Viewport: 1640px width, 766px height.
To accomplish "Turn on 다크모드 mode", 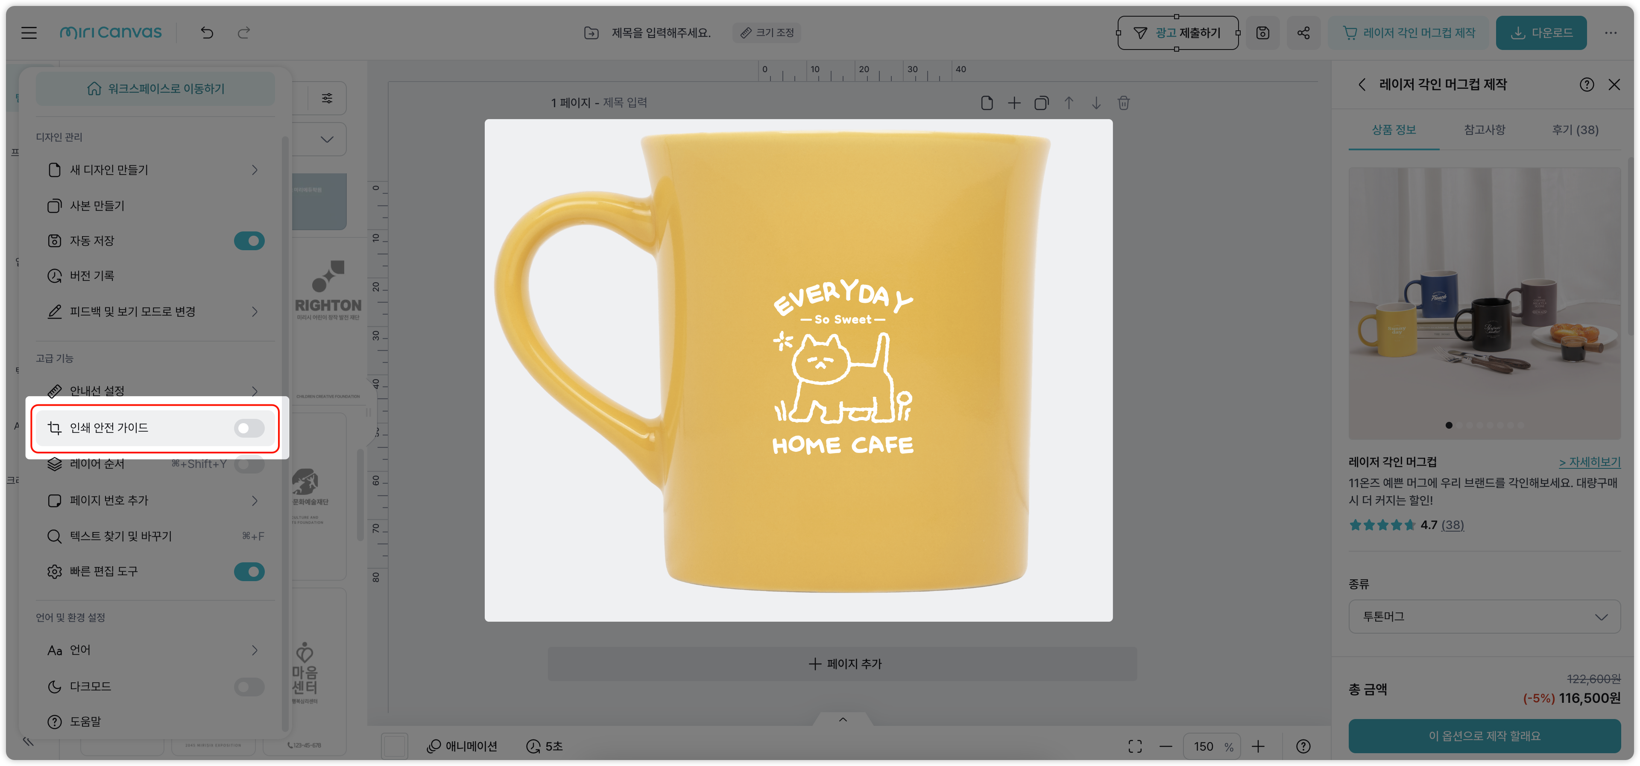I will [x=249, y=687].
